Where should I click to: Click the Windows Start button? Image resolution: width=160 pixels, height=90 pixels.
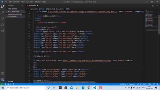click(2, 88)
